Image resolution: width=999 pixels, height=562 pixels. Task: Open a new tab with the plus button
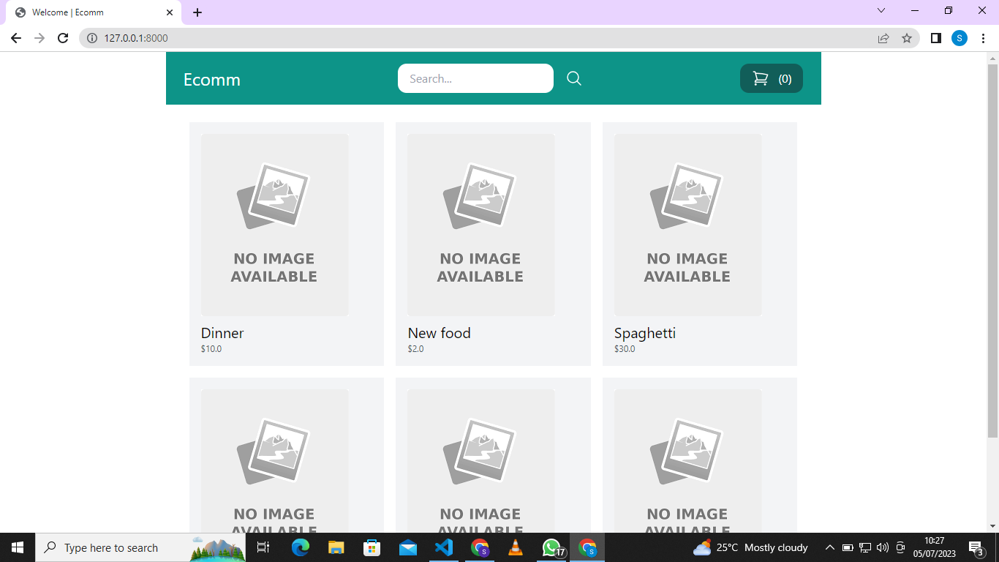tap(197, 12)
